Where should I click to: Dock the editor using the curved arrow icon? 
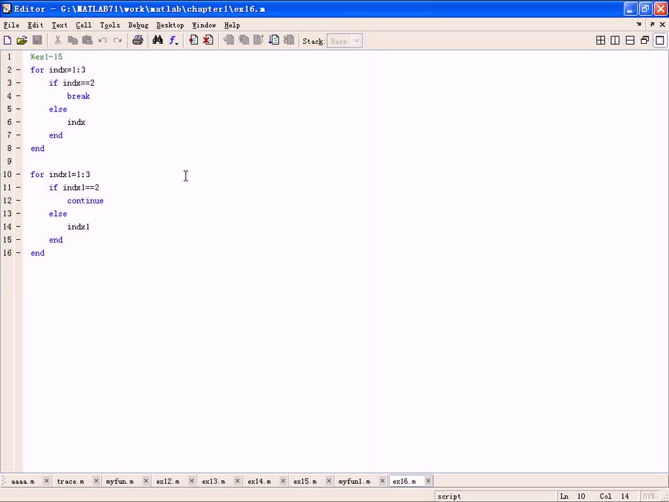639,25
